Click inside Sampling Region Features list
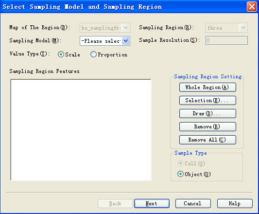Image resolution: width=259 pixels, height=214 pixels. [x=81, y=130]
